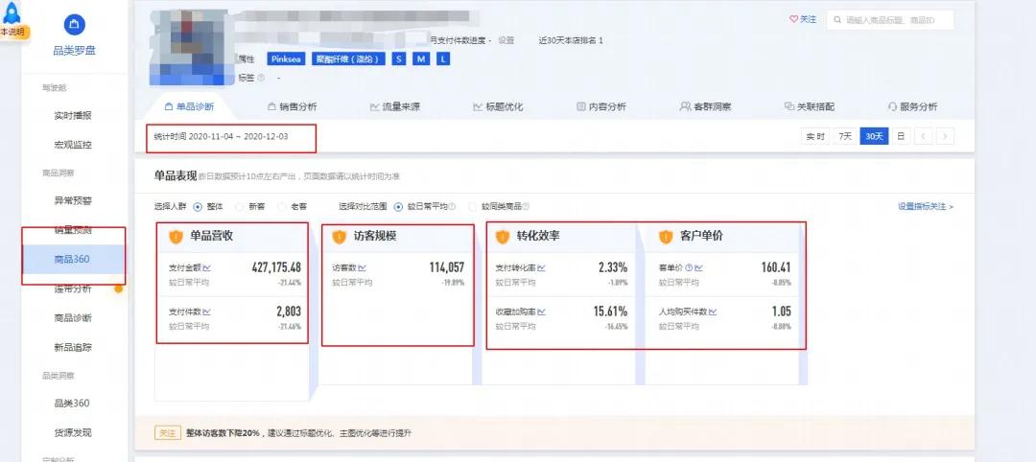Click the next period arrow button

coord(946,137)
